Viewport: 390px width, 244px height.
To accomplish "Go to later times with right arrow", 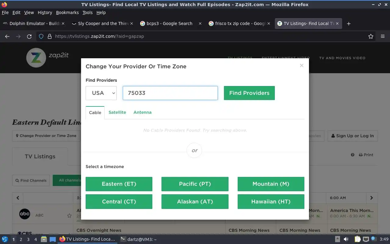I will tap(371, 198).
